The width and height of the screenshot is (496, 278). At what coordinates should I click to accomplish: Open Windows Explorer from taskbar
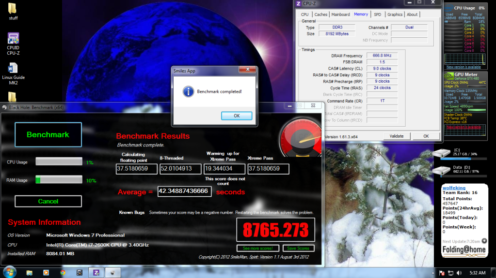(30, 273)
